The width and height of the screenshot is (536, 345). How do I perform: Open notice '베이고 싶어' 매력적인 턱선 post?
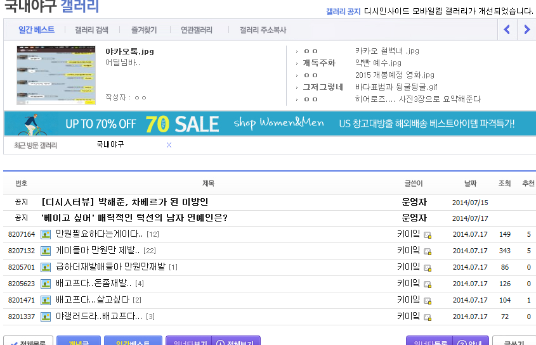pos(134,218)
